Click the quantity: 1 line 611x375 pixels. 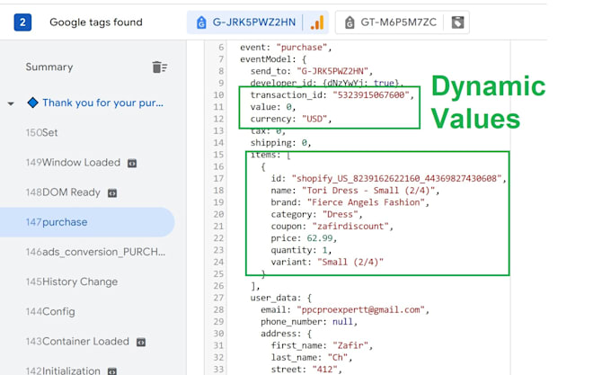[301, 250]
